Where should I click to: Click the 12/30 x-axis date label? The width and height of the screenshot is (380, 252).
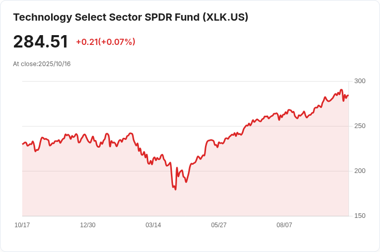coord(88,225)
